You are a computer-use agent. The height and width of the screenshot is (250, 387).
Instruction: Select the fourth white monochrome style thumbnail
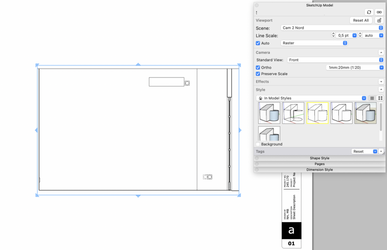coord(341,113)
